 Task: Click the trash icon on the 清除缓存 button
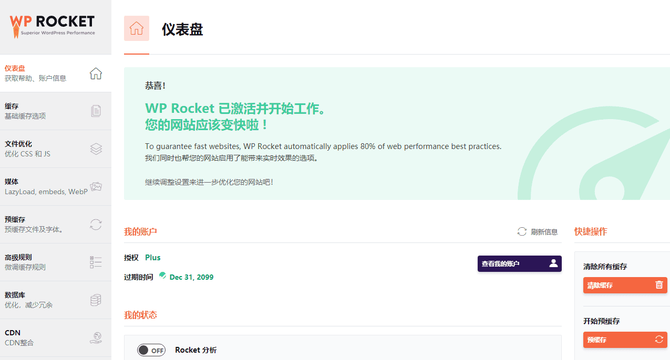coord(659,285)
